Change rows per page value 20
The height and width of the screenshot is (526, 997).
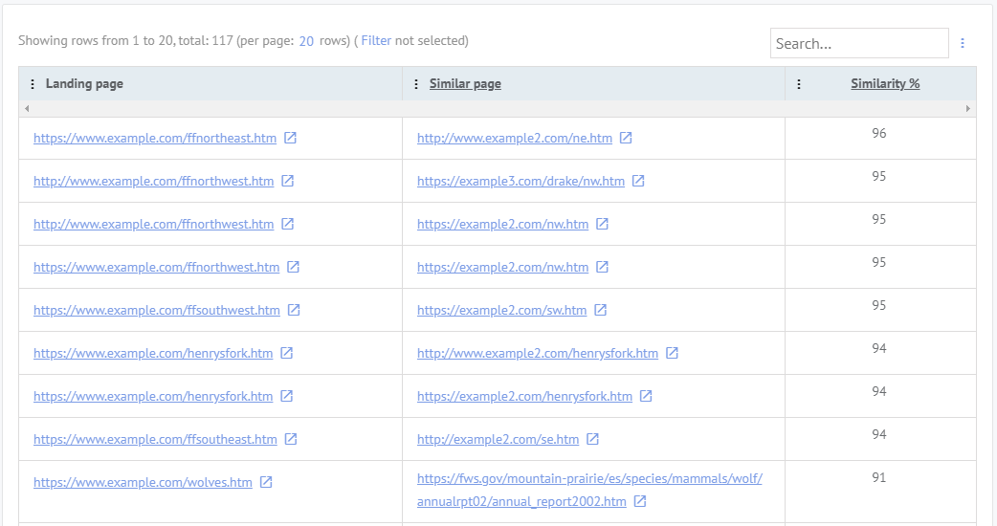coord(306,41)
